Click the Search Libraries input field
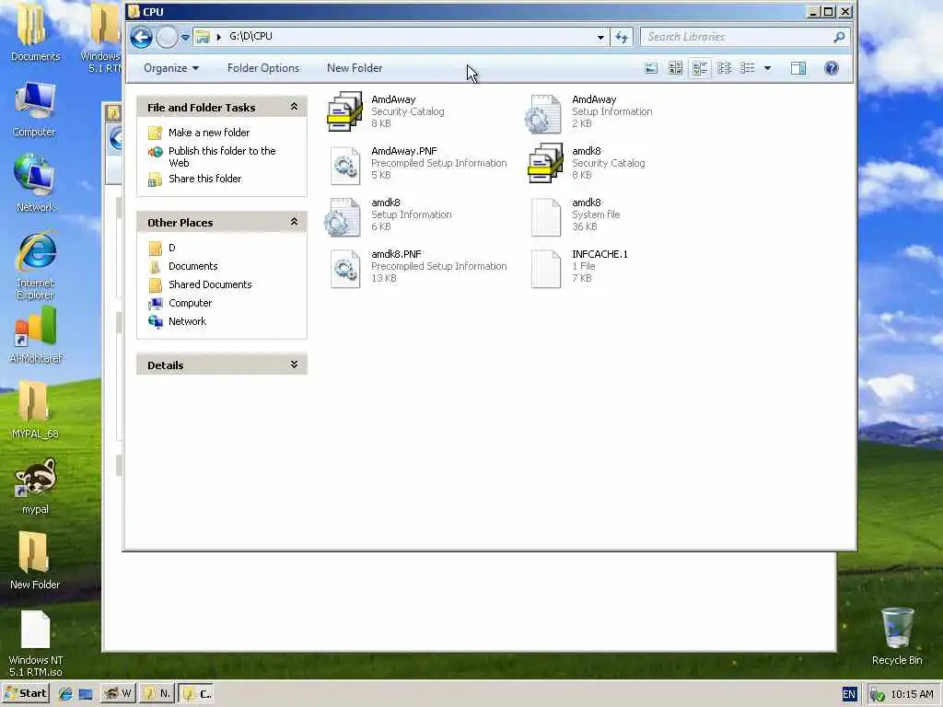This screenshot has width=943, height=707. tap(738, 37)
